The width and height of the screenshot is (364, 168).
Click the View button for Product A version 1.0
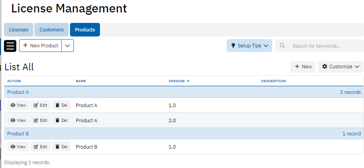[x=18, y=106]
